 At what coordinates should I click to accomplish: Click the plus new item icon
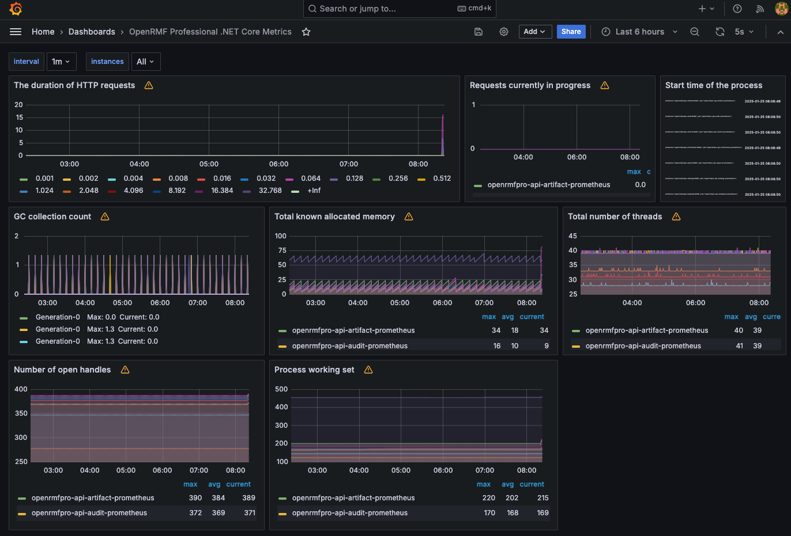pos(702,9)
